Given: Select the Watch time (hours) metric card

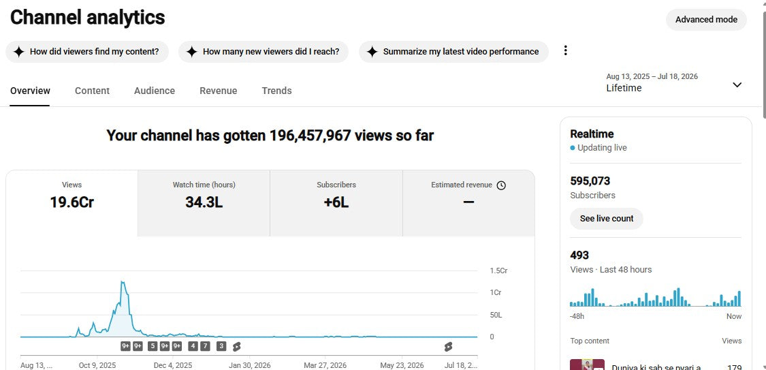Looking at the screenshot, I should (x=204, y=203).
